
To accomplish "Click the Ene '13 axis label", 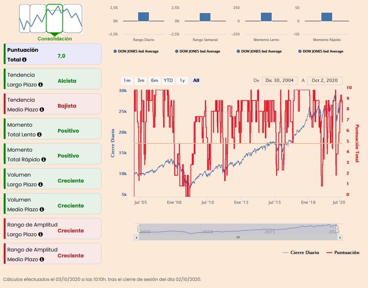I will (x=241, y=202).
